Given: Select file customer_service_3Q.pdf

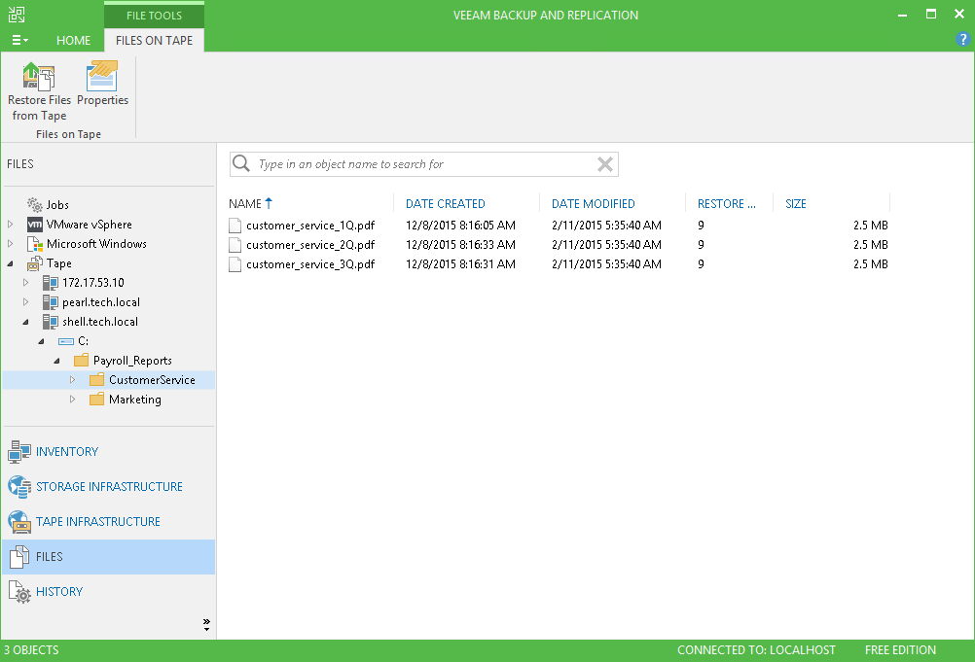Looking at the screenshot, I should [x=310, y=264].
